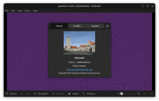Viewport: 159px width, 101px height.
Task: Click the zoom out magnifier icon
Action: [118, 94]
